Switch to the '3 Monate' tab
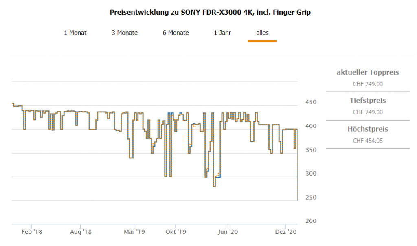The width and height of the screenshot is (417, 246). pos(125,33)
